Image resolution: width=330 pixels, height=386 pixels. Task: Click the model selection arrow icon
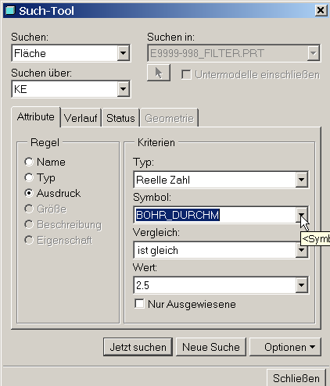159,73
